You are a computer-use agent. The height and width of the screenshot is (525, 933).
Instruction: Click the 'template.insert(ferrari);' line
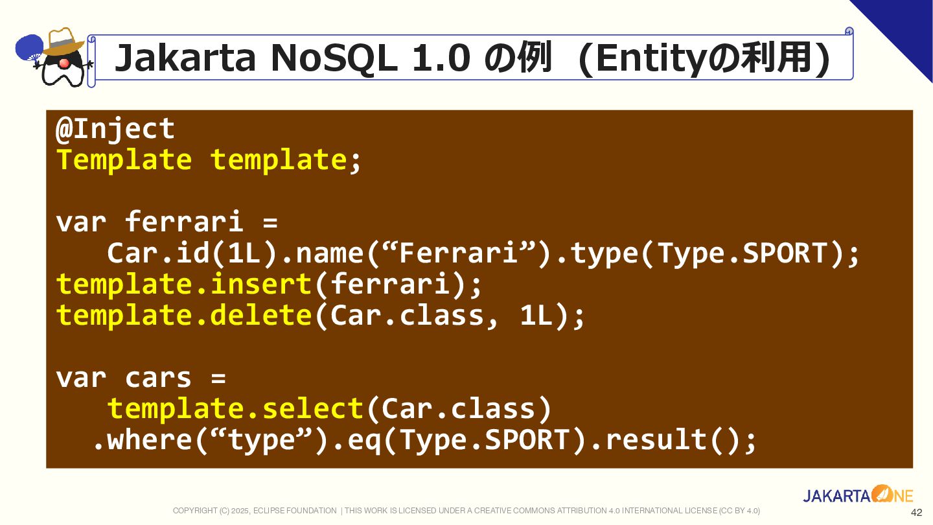(x=270, y=285)
